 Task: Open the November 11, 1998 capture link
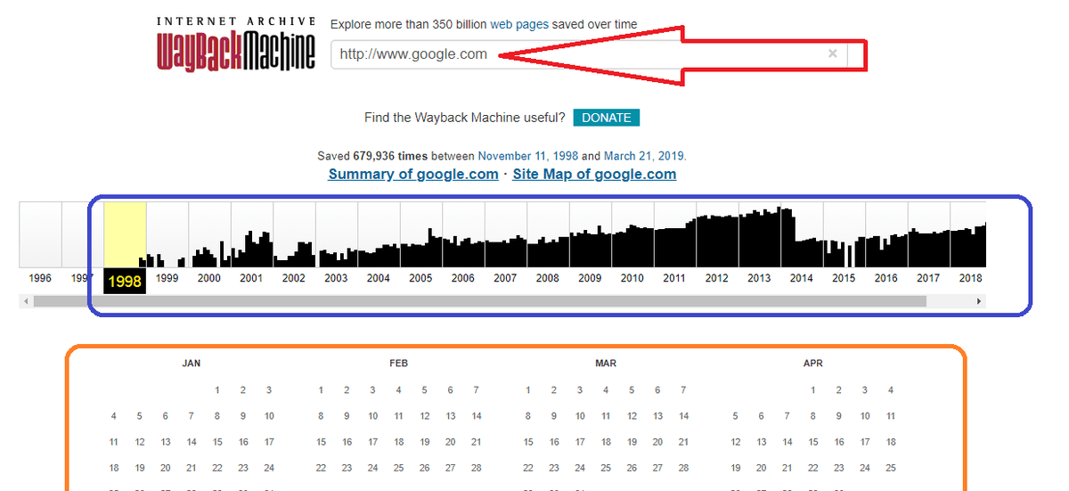[x=528, y=156]
